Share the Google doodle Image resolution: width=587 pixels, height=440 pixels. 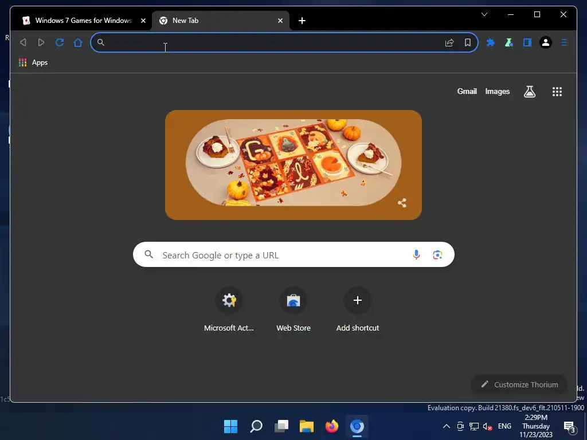pos(402,203)
